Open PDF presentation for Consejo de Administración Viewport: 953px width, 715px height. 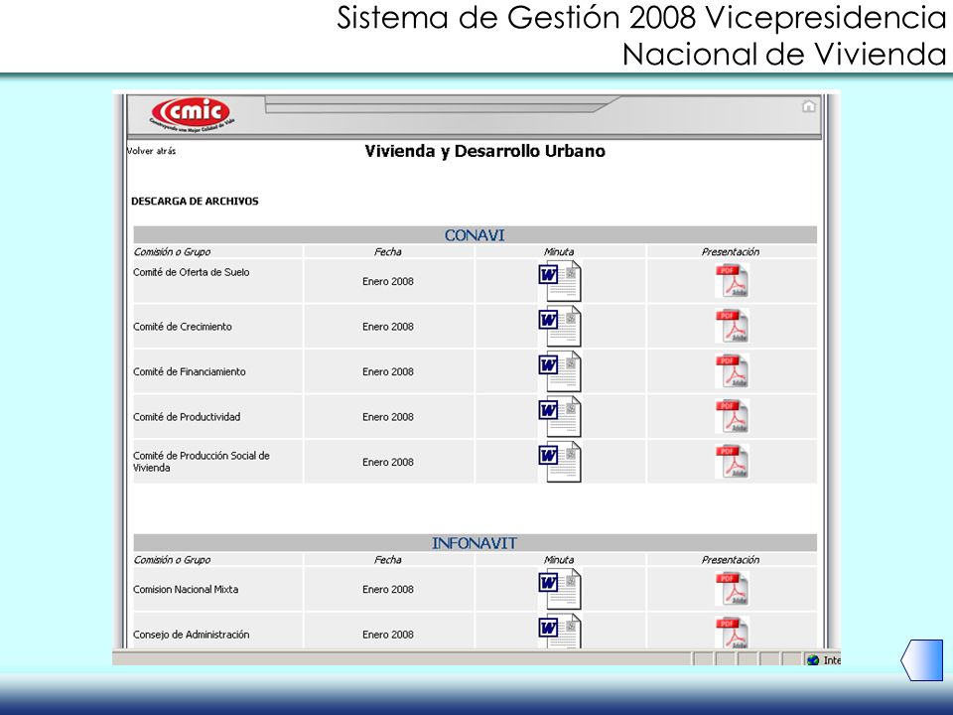tap(732, 633)
